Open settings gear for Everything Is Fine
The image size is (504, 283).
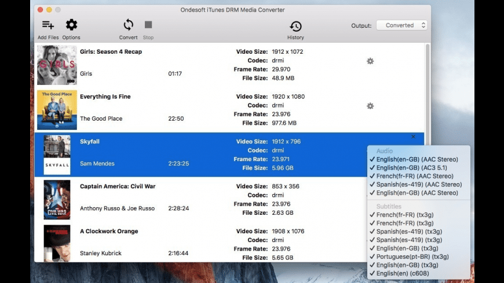pyautogui.click(x=370, y=106)
